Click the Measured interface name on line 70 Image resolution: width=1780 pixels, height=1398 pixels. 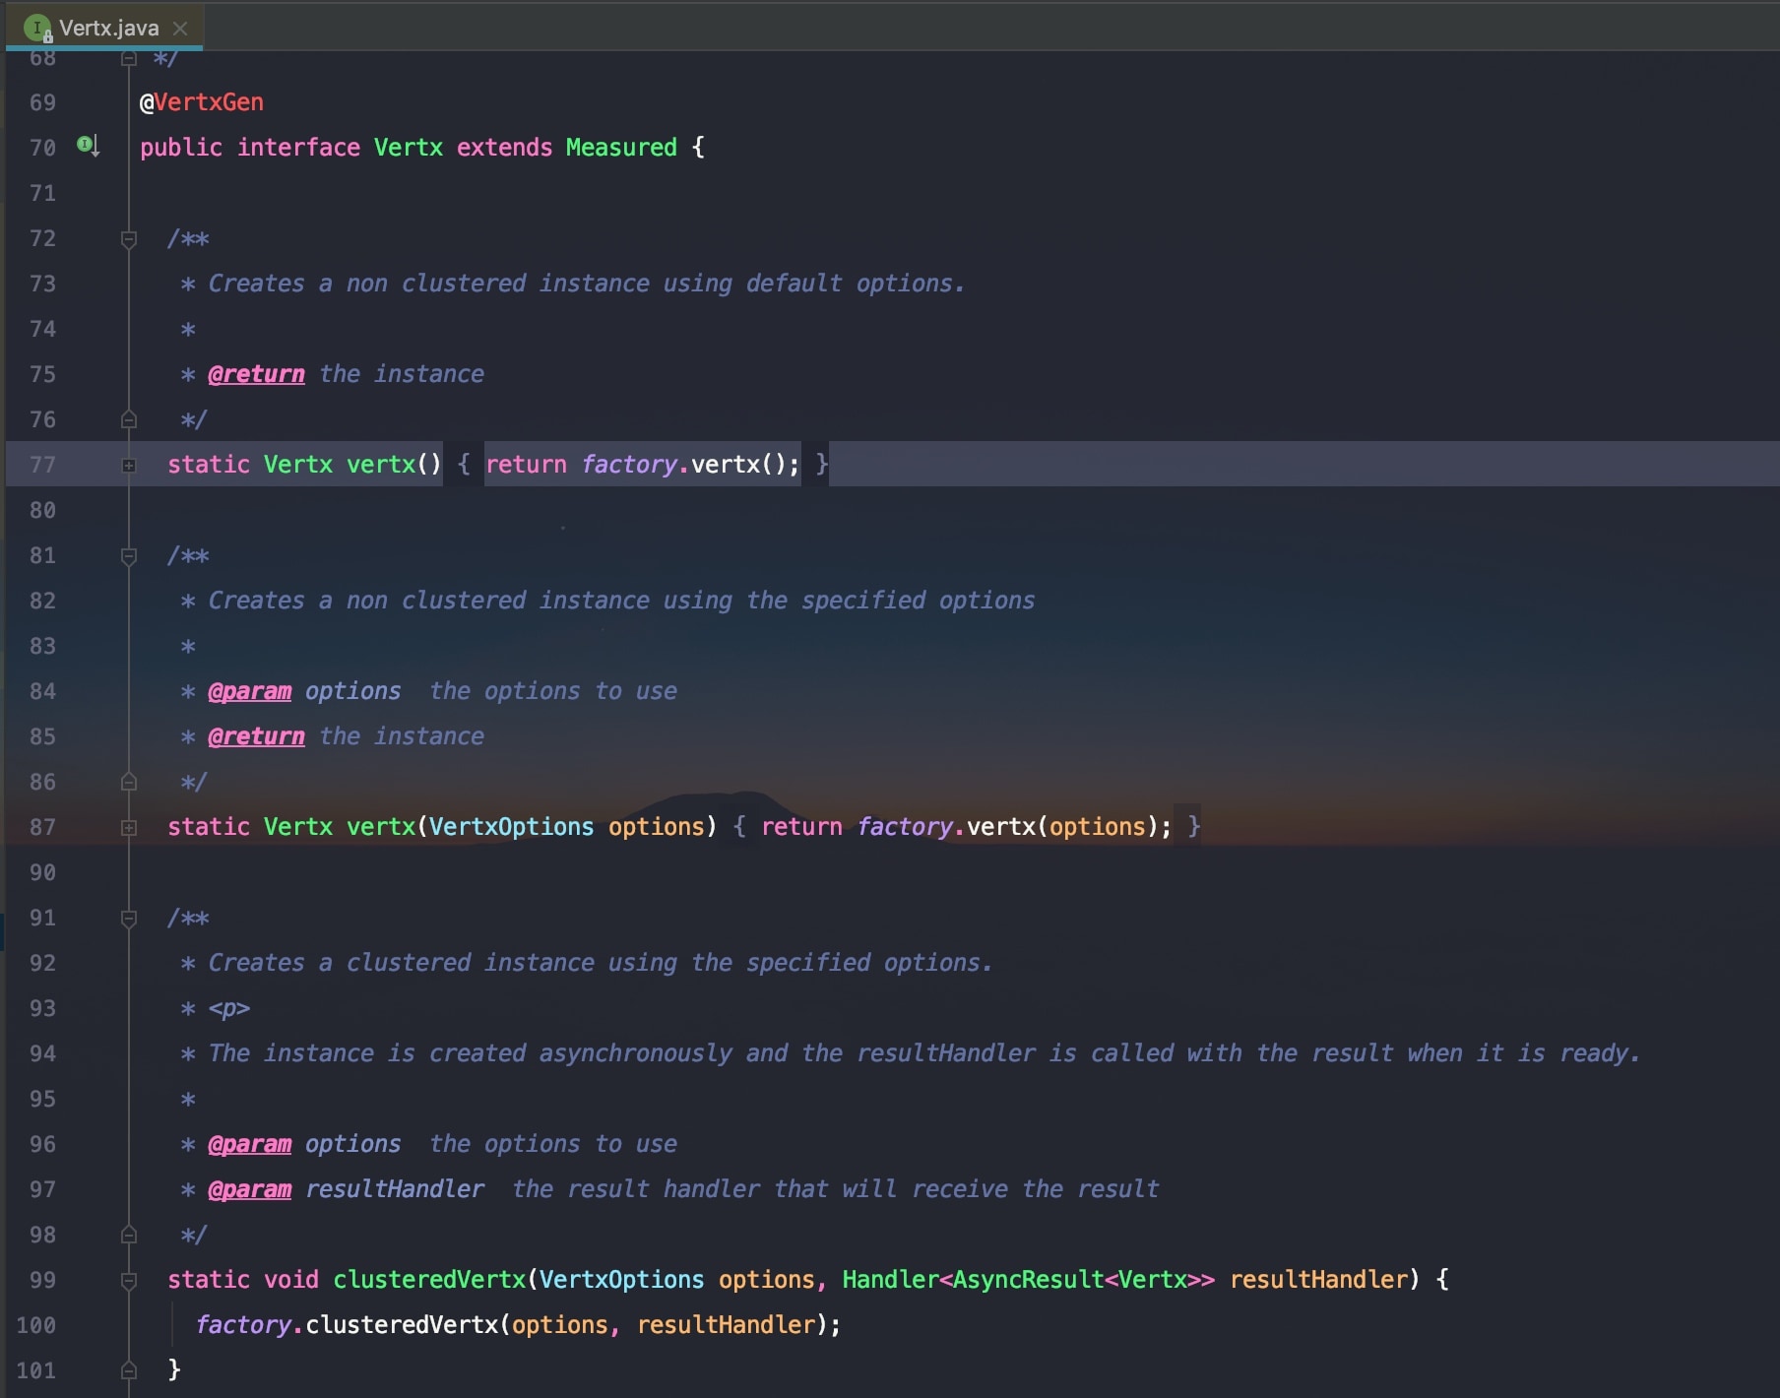click(x=621, y=148)
